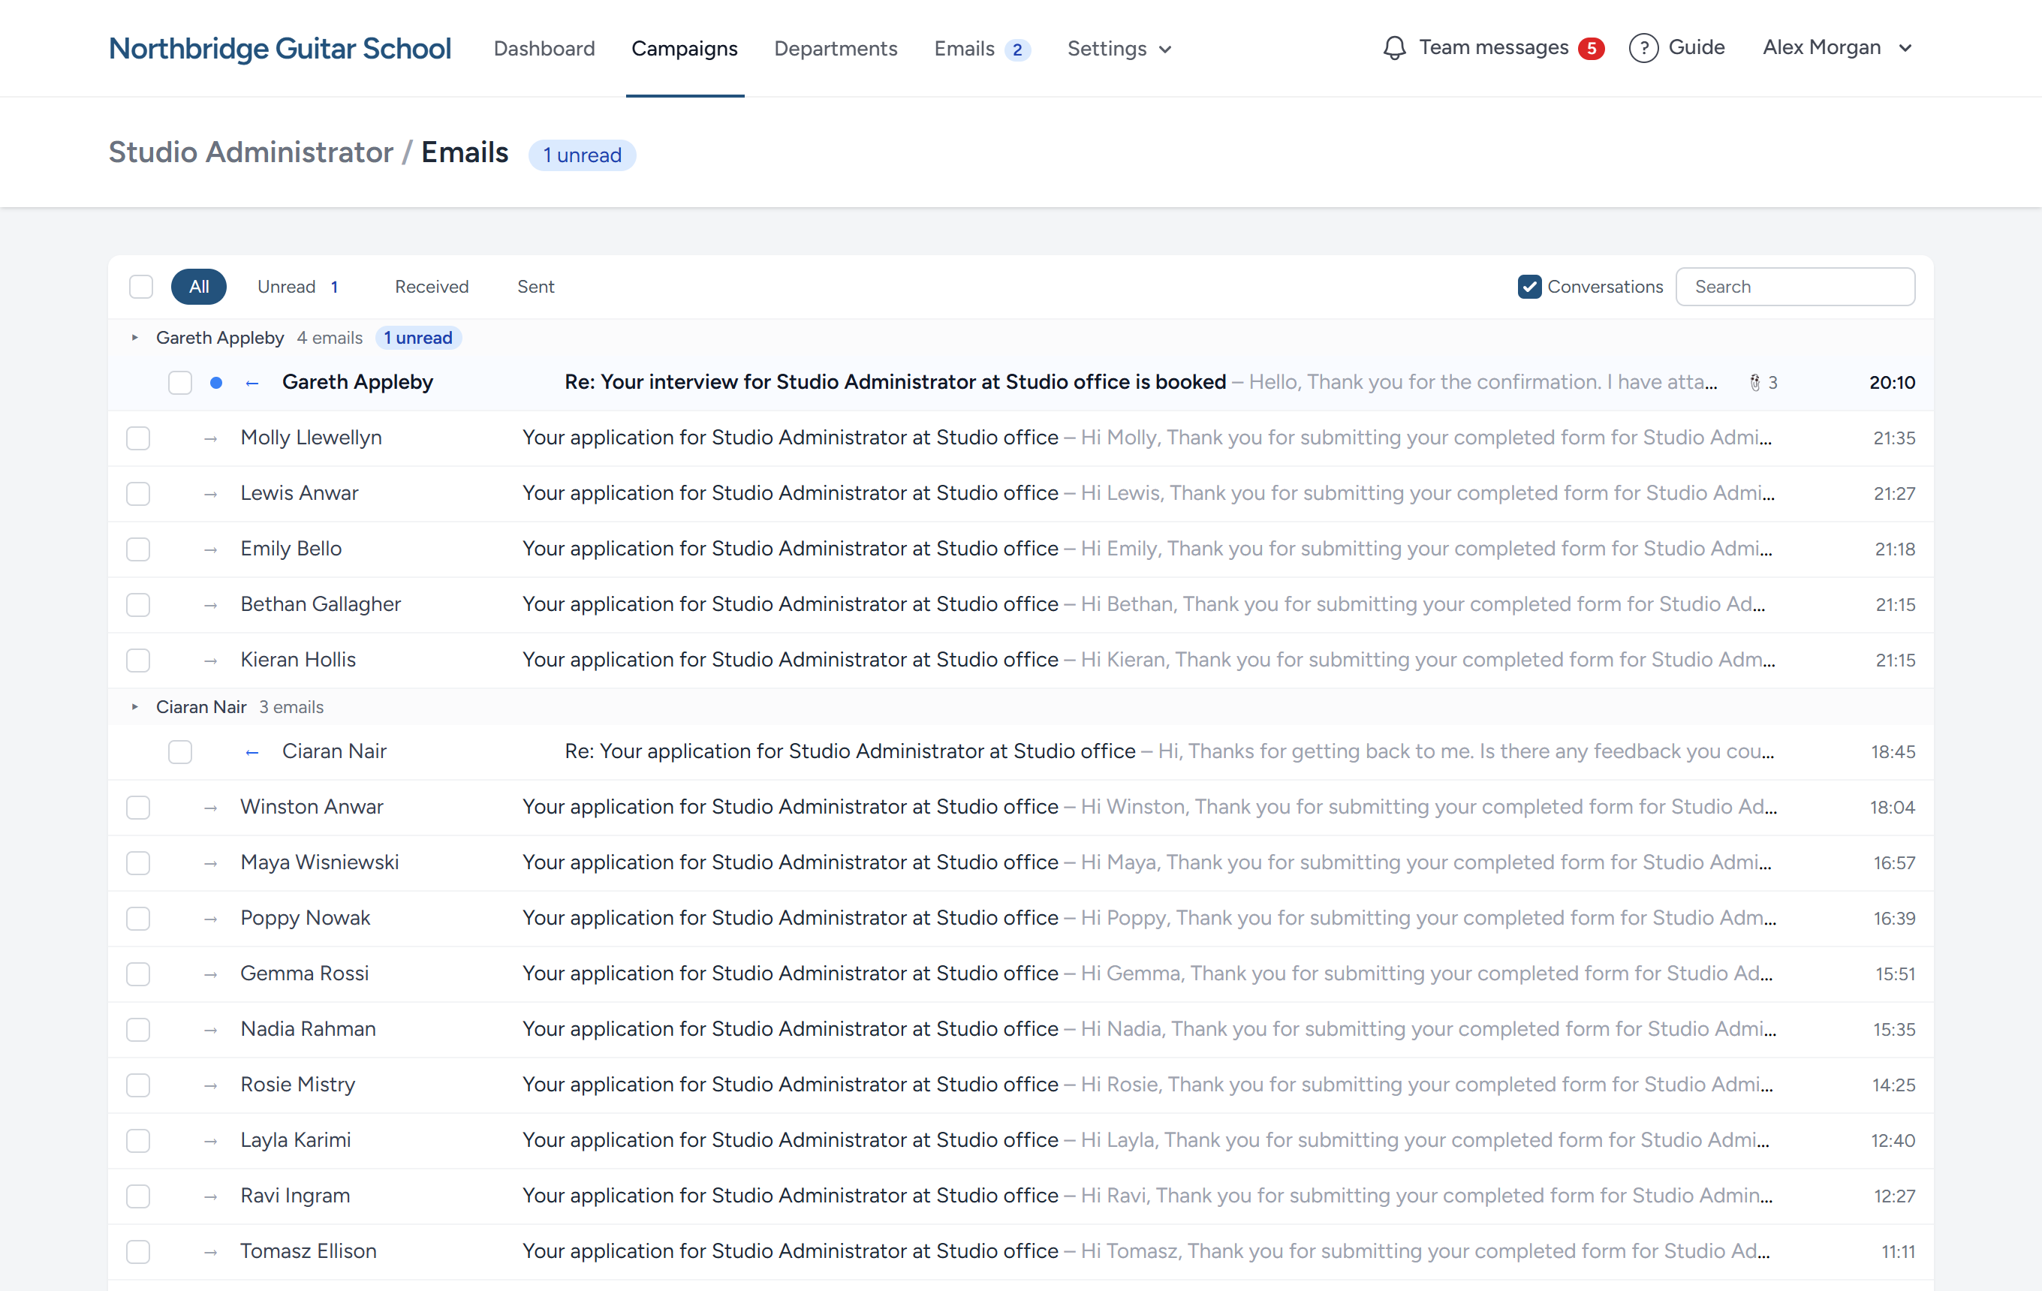Click the sent arrow on Rosie Mistry row
This screenshot has height=1291, width=2042.
click(210, 1086)
